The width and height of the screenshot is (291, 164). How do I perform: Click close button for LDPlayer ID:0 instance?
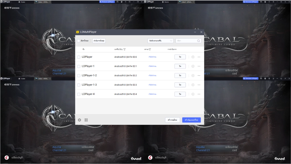180,57
